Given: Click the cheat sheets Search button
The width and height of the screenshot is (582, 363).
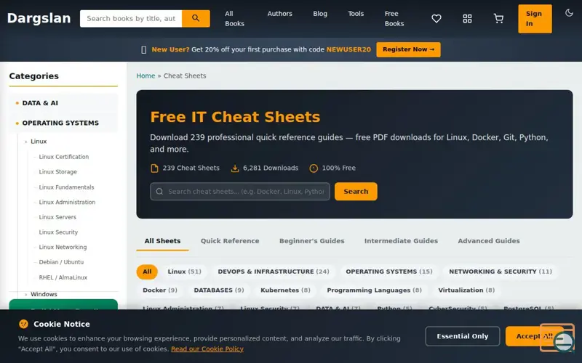Looking at the screenshot, I should [x=356, y=192].
